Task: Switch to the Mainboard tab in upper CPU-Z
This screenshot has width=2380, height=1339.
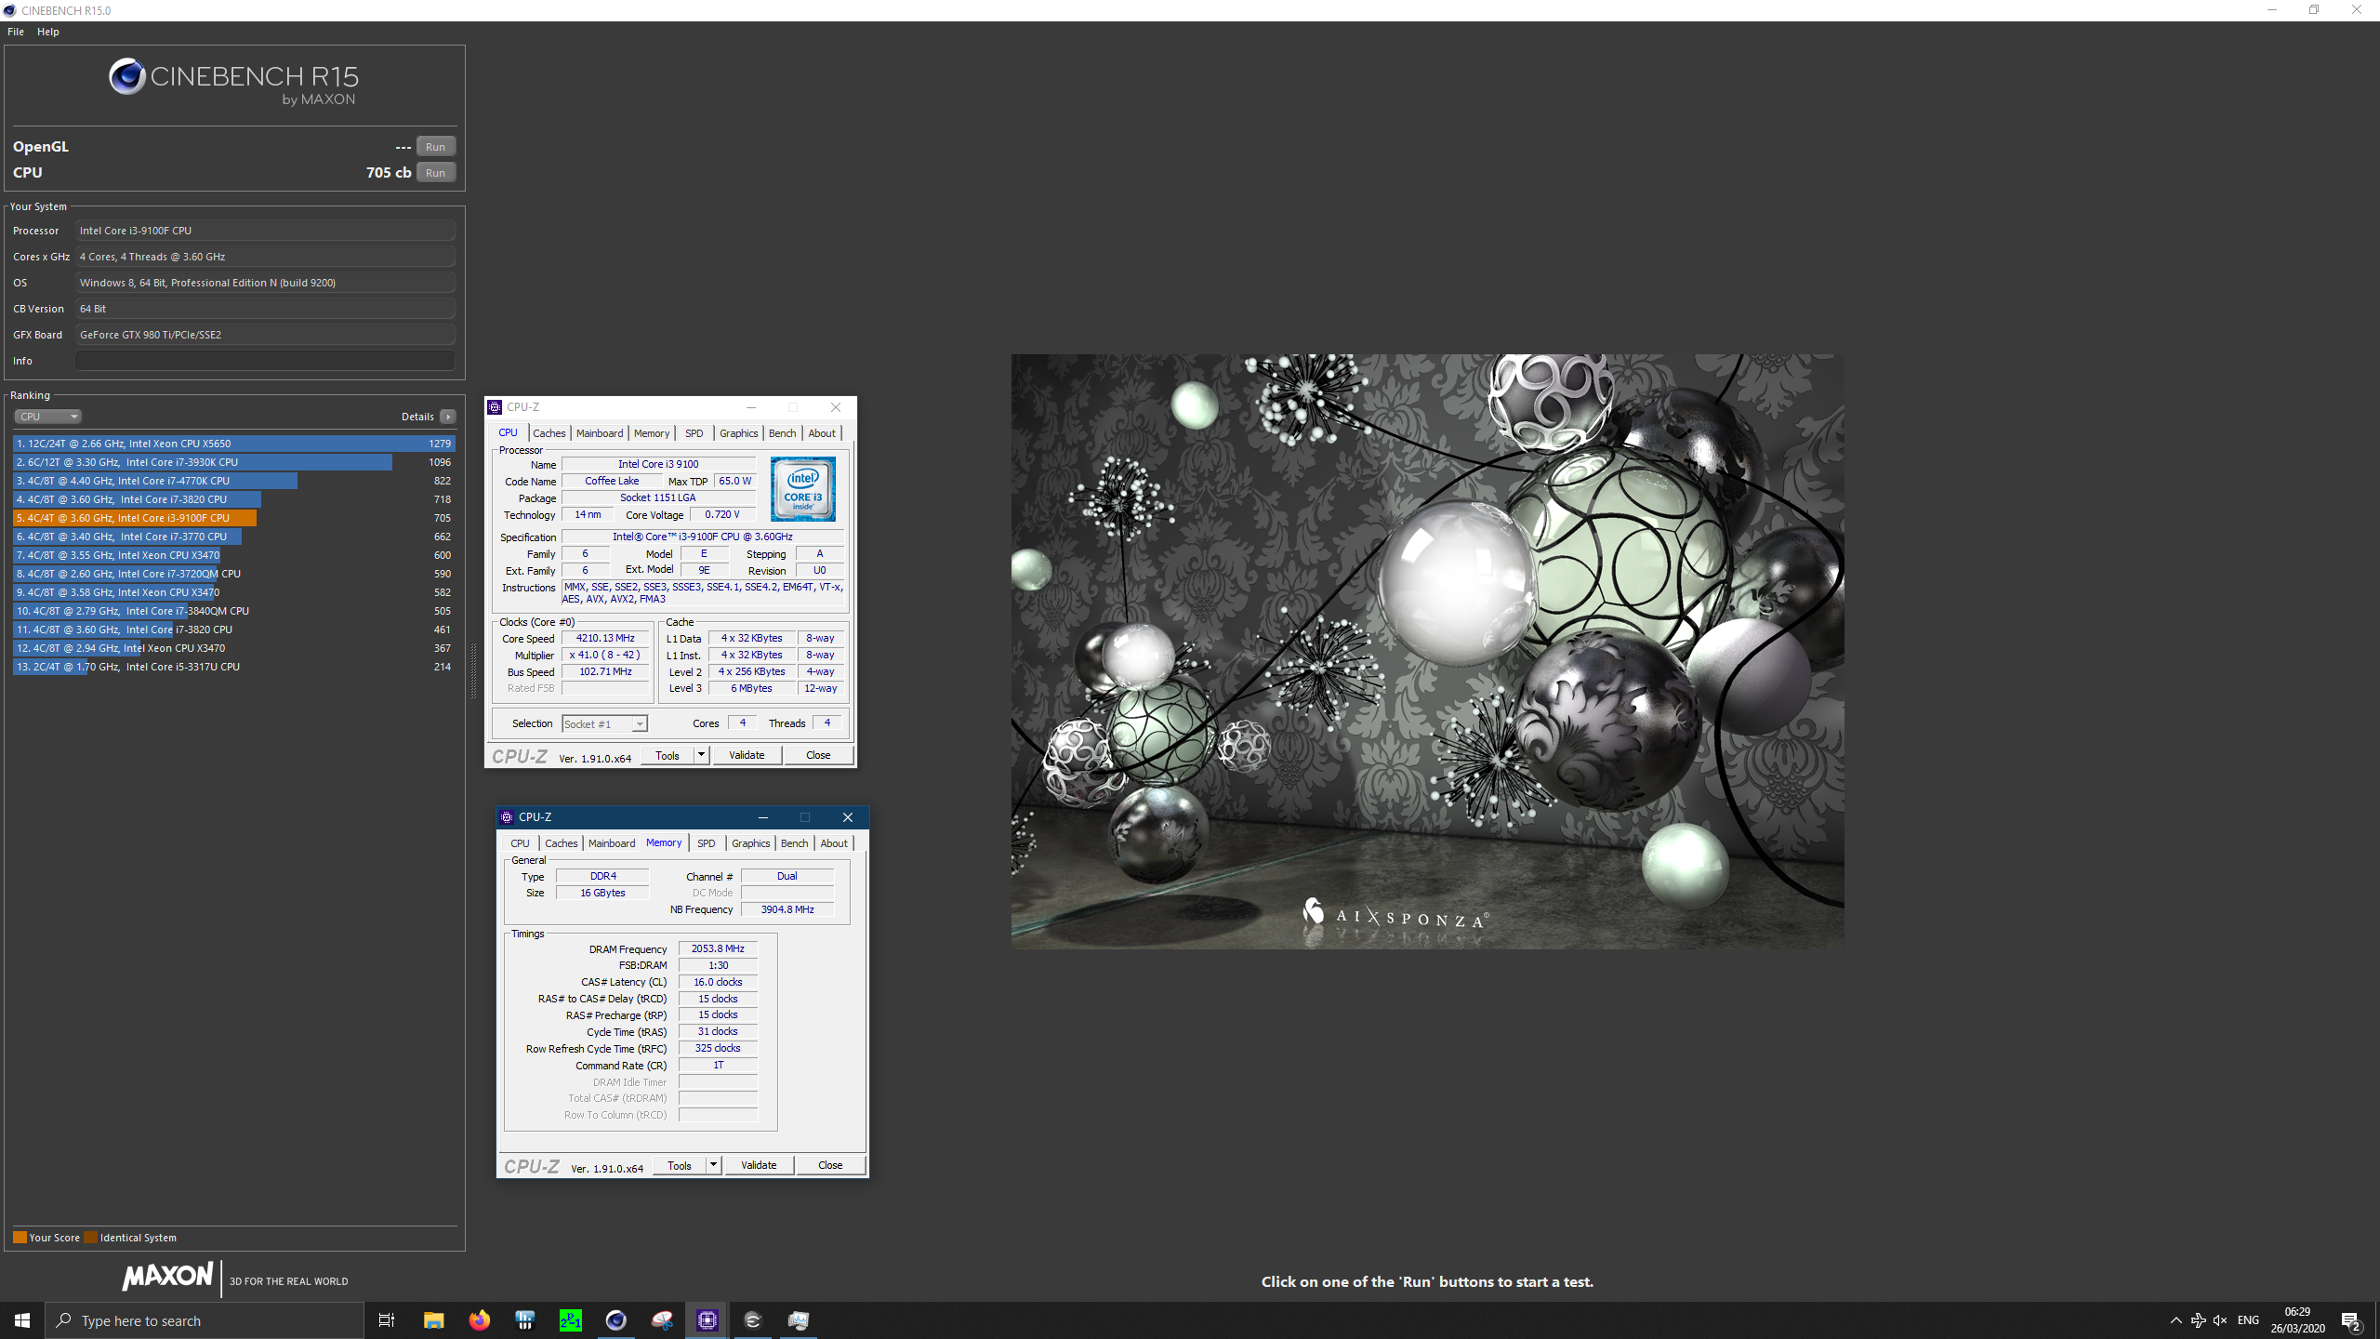Action: click(x=600, y=433)
